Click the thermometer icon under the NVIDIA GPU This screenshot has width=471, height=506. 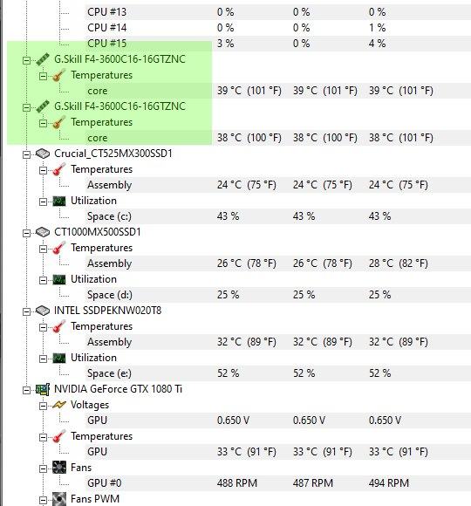pyautogui.click(x=59, y=436)
